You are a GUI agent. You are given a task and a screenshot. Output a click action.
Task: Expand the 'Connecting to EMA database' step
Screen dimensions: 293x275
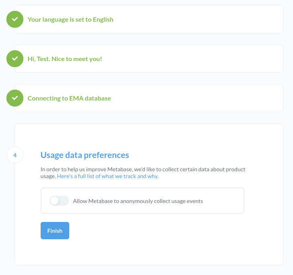point(69,98)
